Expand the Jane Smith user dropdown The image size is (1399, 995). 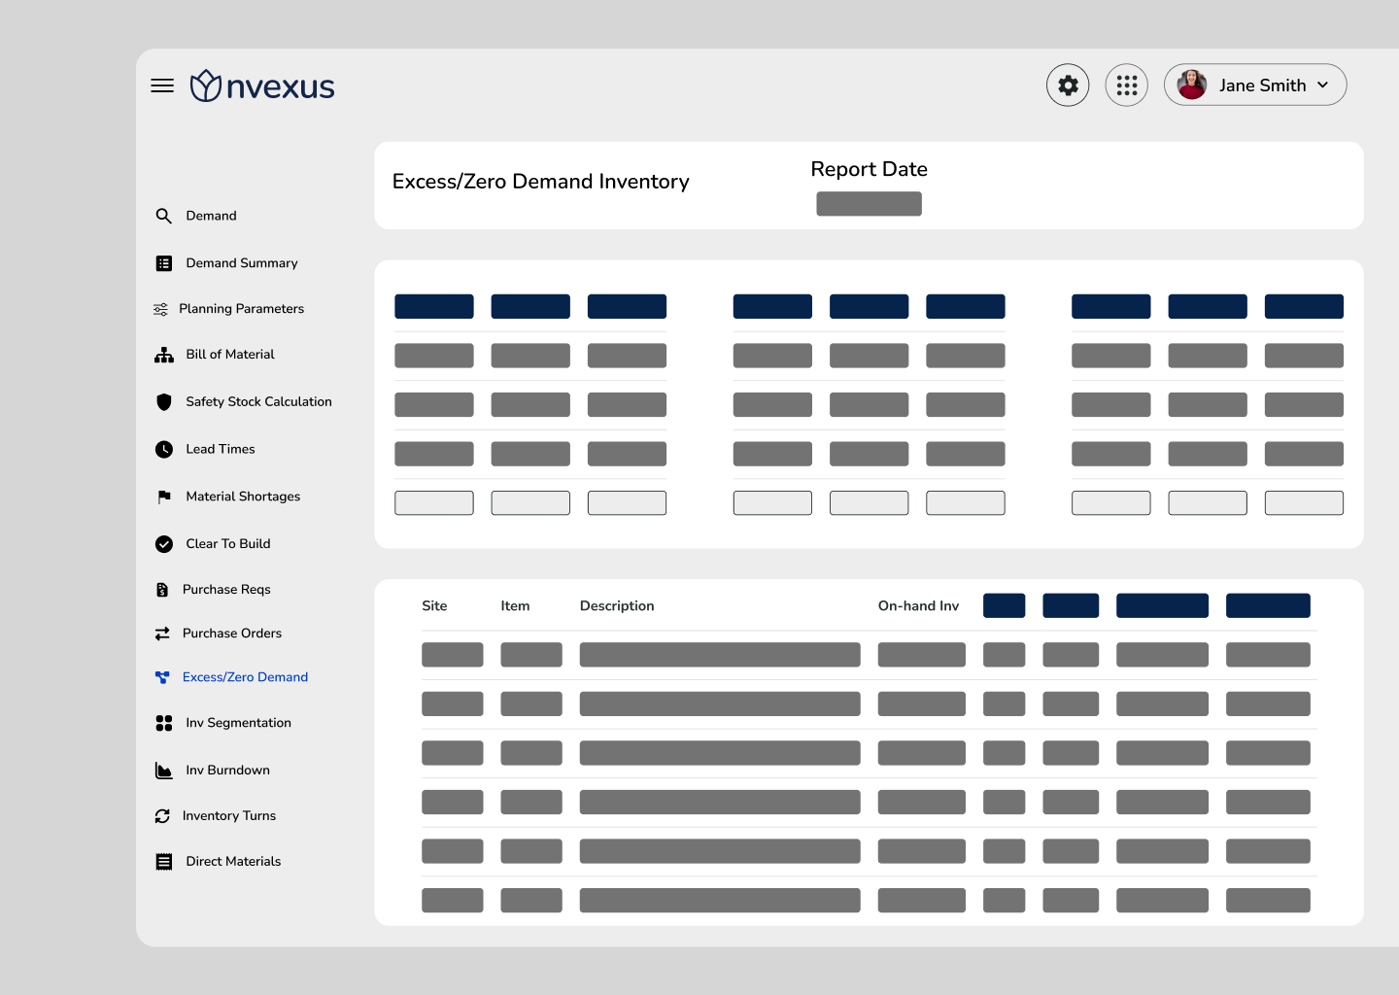[x=1322, y=85]
